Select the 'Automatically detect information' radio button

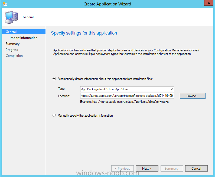54,79
